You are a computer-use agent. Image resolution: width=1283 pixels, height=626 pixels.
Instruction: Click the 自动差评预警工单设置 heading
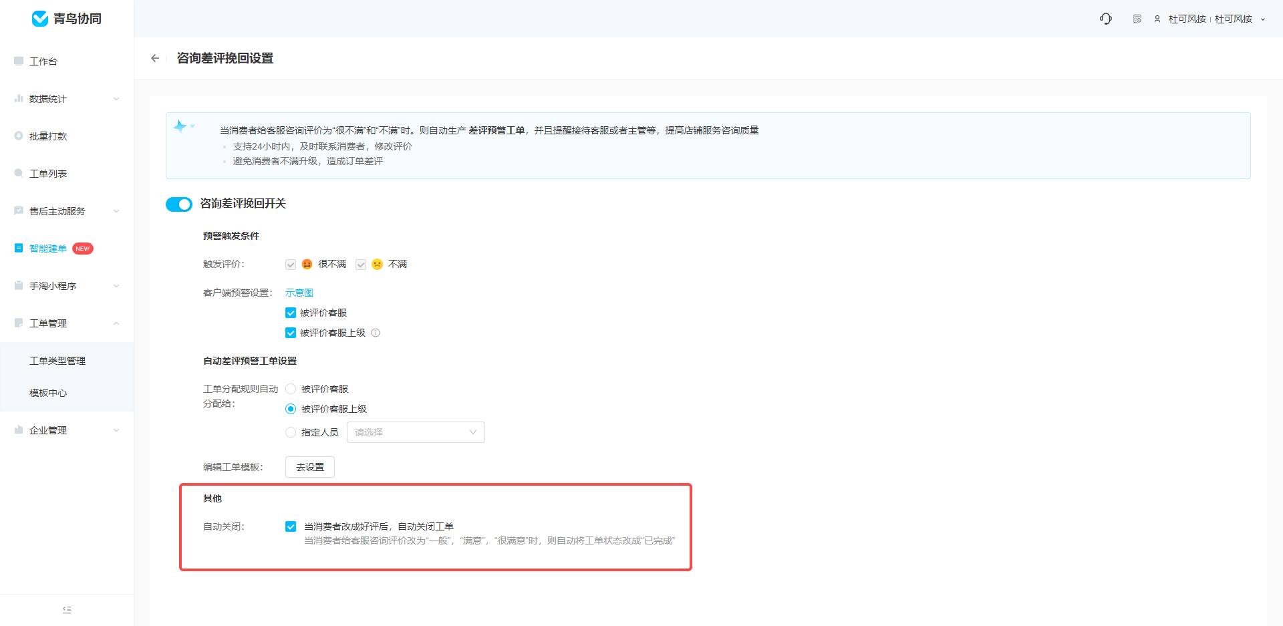point(250,361)
